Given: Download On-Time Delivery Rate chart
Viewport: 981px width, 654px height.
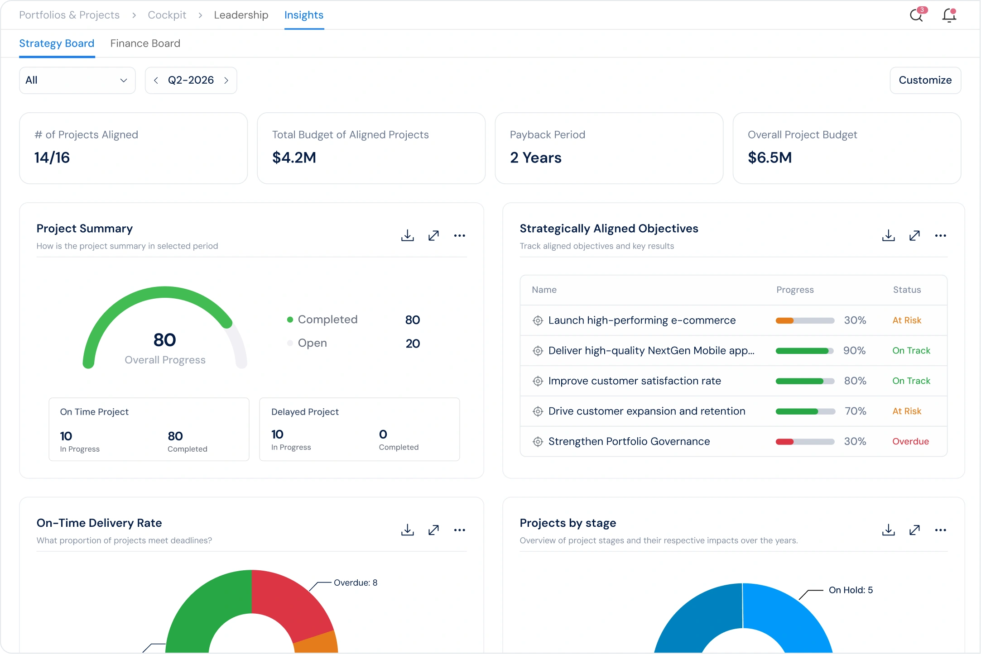Looking at the screenshot, I should (408, 530).
